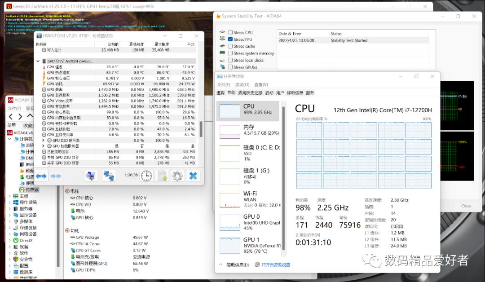Image resolution: width=485 pixels, height=282 pixels.
Task: Click HWiNFO network computers icon
Action: [x=109, y=176]
